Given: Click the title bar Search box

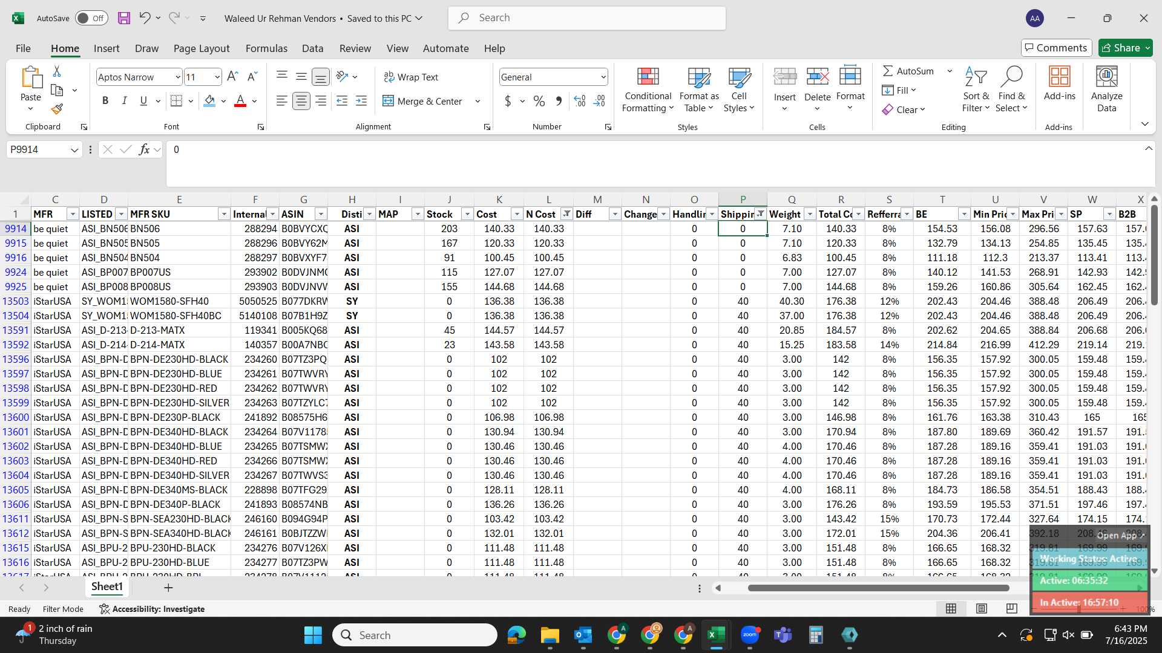Looking at the screenshot, I should 587,18.
